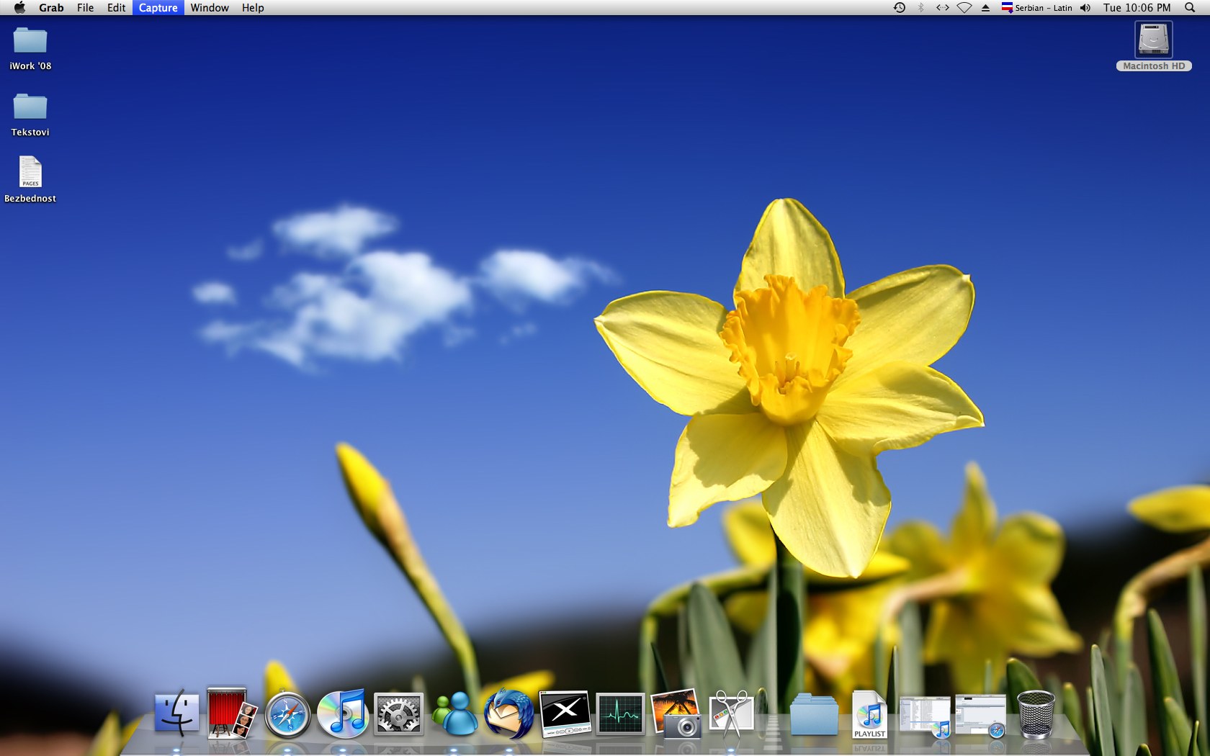Open the Window menu

[210, 8]
